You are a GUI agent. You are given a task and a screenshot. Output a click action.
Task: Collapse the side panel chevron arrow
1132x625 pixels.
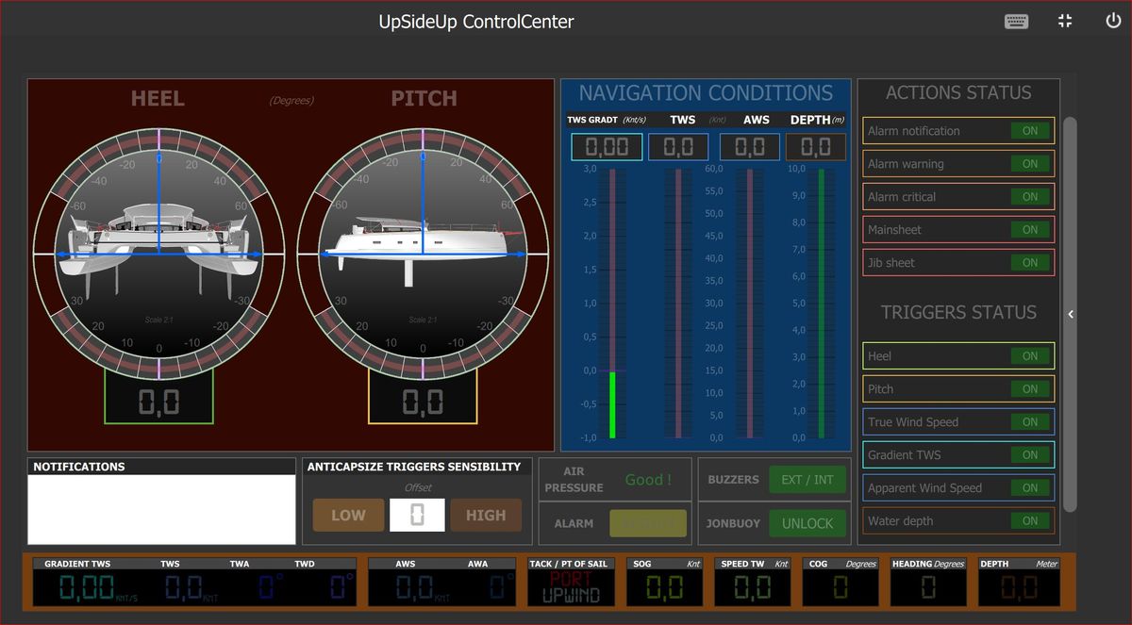coord(1071,315)
